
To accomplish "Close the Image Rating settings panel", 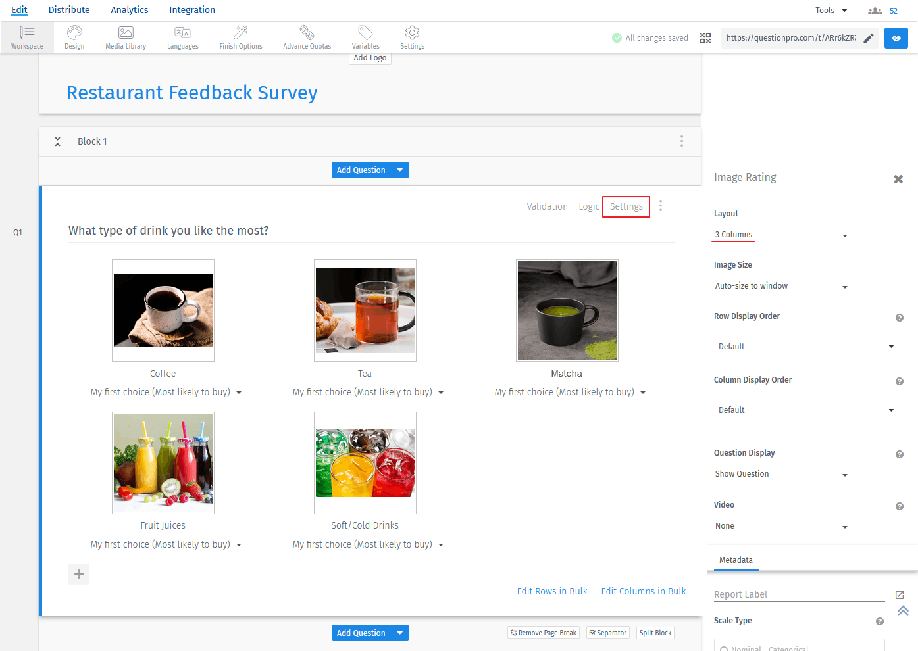I will [x=898, y=178].
